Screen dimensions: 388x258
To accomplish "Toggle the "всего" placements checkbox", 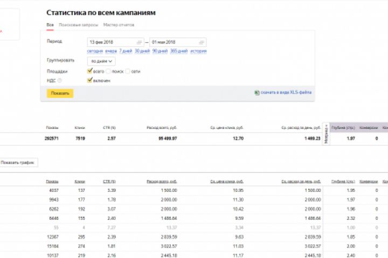I will 89,71.
